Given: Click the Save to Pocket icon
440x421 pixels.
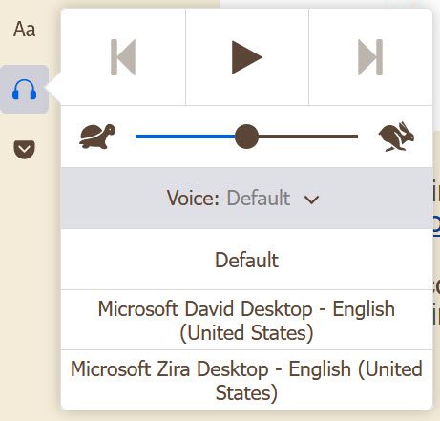Looking at the screenshot, I should (x=24, y=149).
